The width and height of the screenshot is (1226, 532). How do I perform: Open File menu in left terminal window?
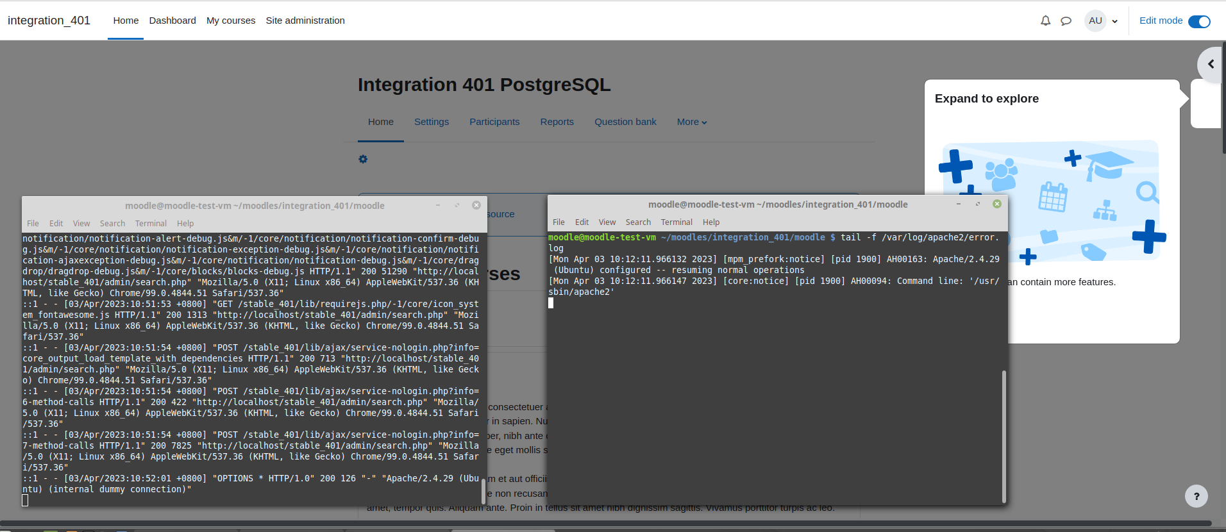pos(33,224)
